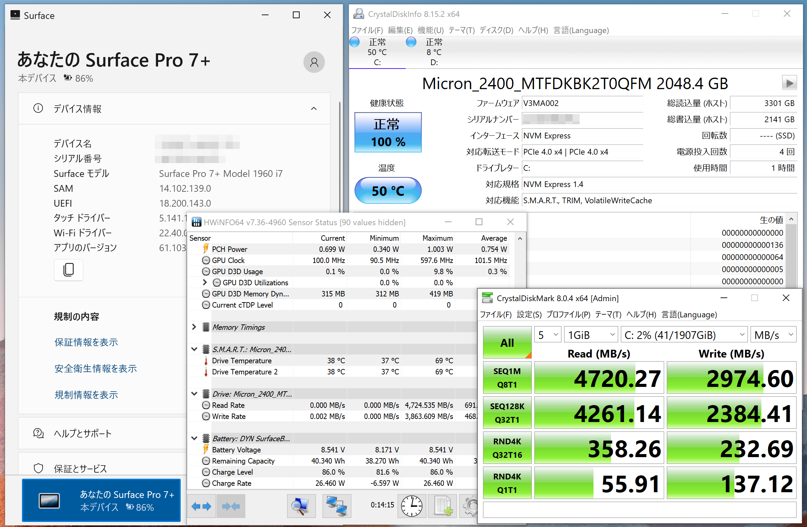Screen dimensions: 807x527
Task: Click HWiNFO clock reset timer icon
Action: click(x=412, y=506)
